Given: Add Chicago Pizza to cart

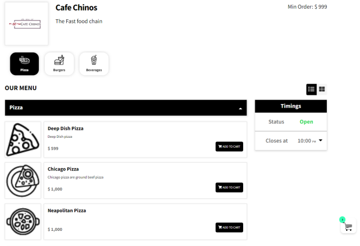Looking at the screenshot, I should click(x=229, y=187).
